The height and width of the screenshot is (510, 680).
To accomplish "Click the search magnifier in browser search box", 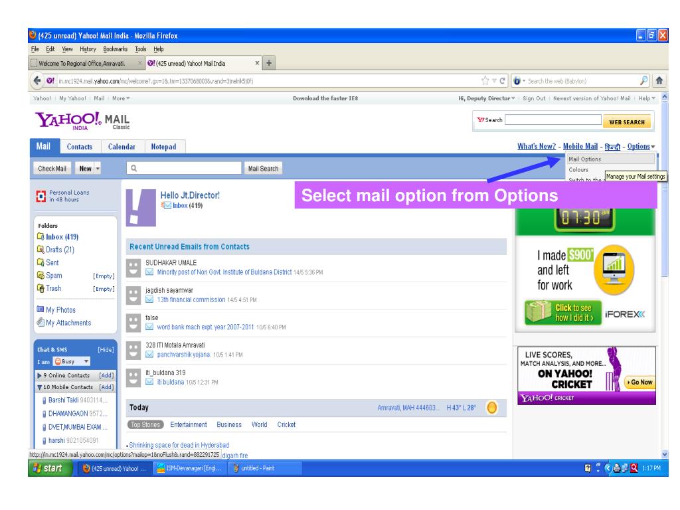I will (x=644, y=80).
